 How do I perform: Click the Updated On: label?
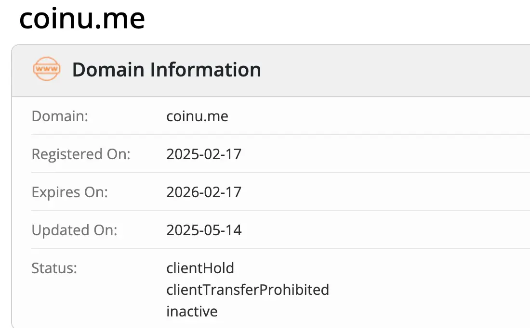click(x=74, y=230)
